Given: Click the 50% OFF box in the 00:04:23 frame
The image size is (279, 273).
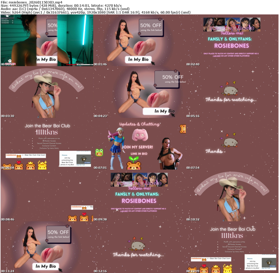Looking at the screenshot, I should tap(169, 80).
